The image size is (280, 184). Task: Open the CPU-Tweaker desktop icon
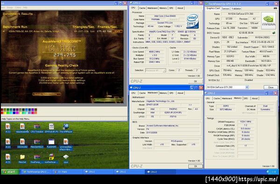pyautogui.click(x=37, y=128)
